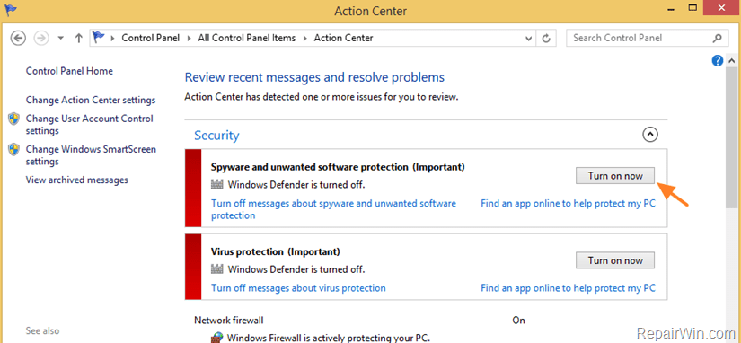Viewport: 741px width, 343px height.
Task: Click the Network firewall On status
Action: pyautogui.click(x=518, y=321)
